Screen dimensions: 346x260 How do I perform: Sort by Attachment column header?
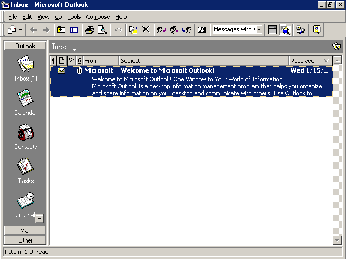point(79,61)
